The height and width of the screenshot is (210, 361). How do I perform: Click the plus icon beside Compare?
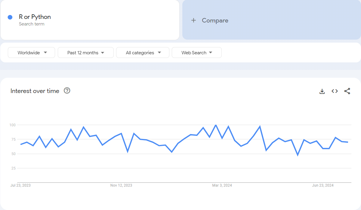[x=193, y=20]
